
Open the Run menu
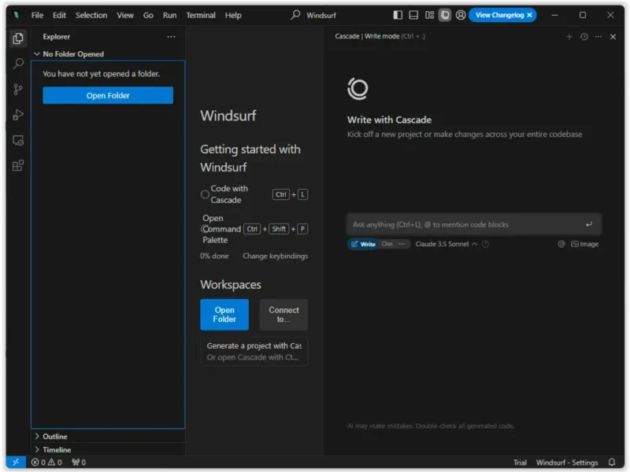click(x=169, y=15)
